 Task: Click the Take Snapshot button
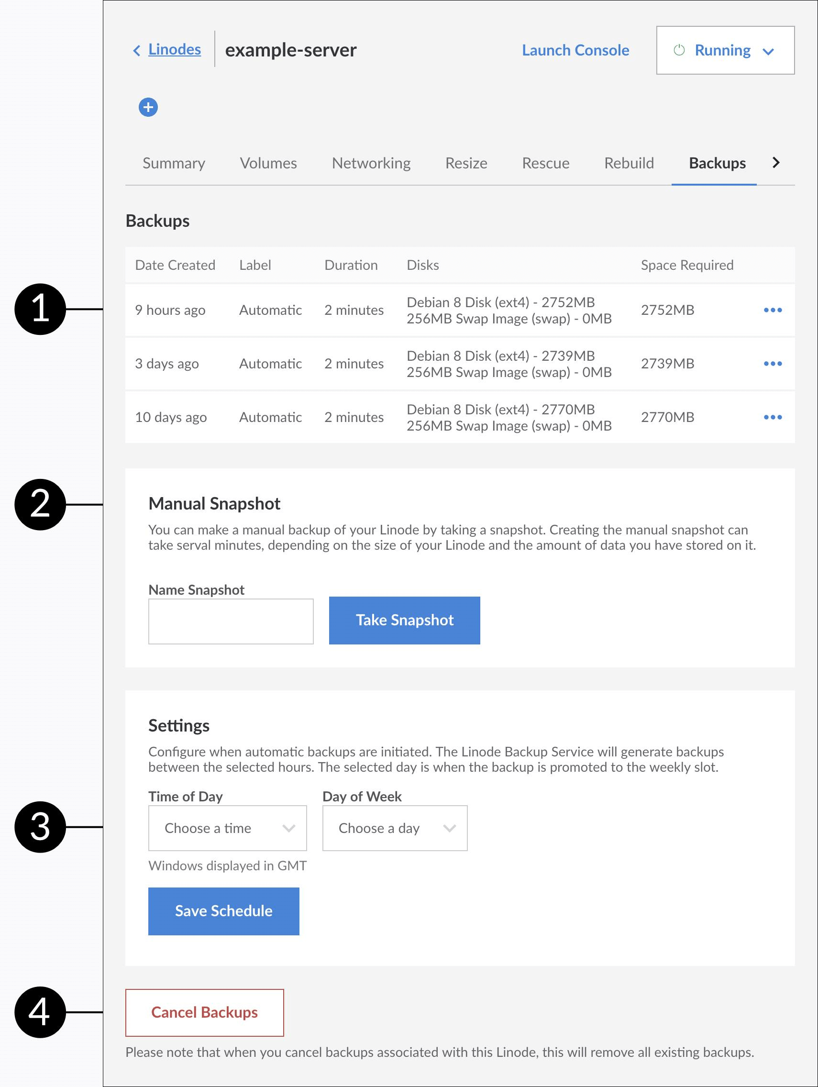[404, 620]
